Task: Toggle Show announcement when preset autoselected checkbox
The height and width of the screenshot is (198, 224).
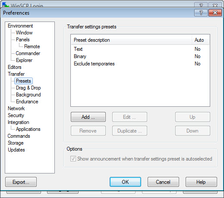Action: pos(73,159)
